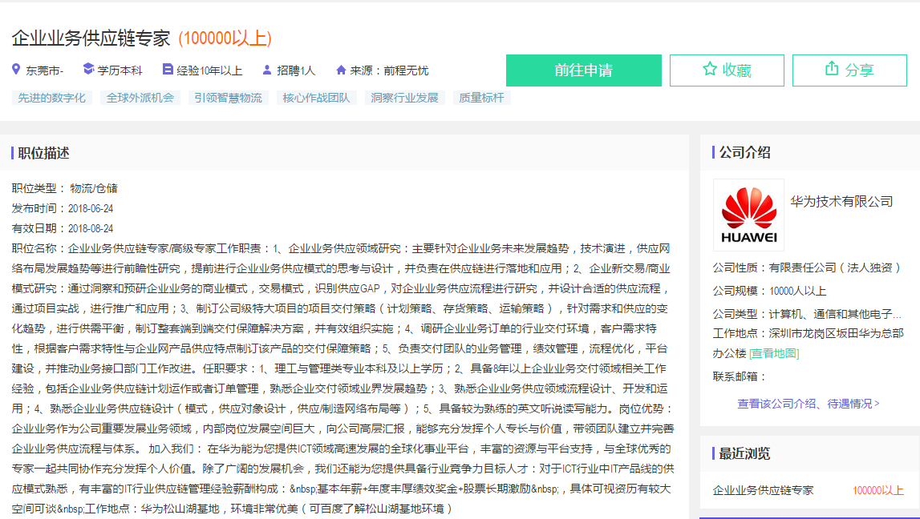Click the 发布时间：2018-06-24 line
The height and width of the screenshot is (519, 920).
click(x=63, y=208)
